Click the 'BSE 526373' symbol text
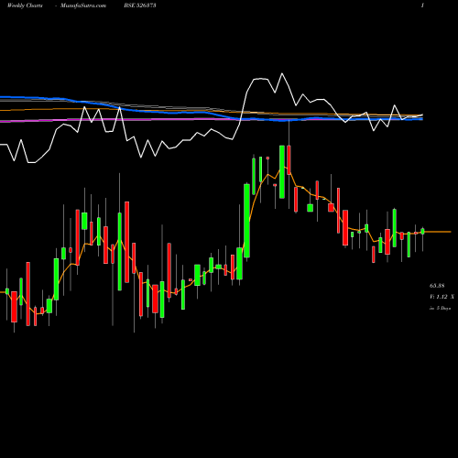This screenshot has width=458, height=458. (x=140, y=5)
